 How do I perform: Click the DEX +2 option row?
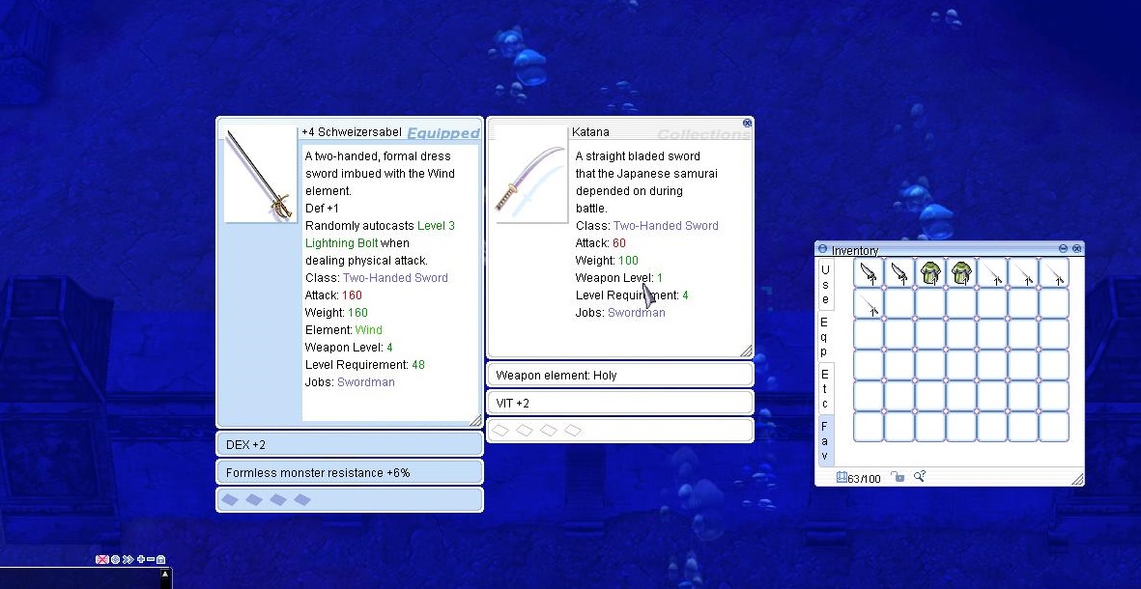[x=350, y=444]
